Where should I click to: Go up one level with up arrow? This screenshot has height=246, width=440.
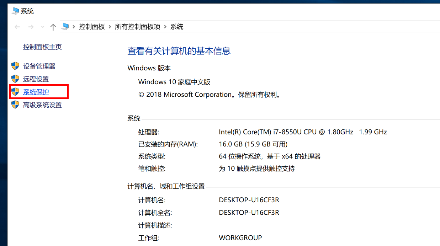[x=53, y=27]
